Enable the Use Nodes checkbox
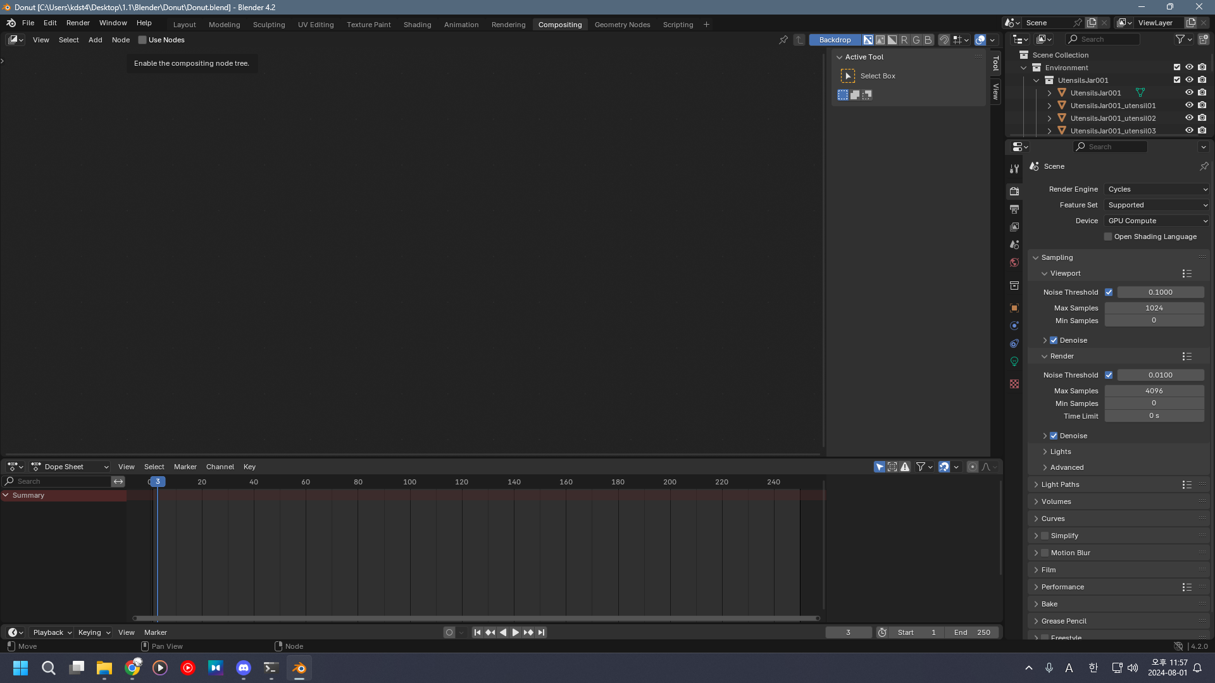The height and width of the screenshot is (683, 1215). [x=142, y=40]
